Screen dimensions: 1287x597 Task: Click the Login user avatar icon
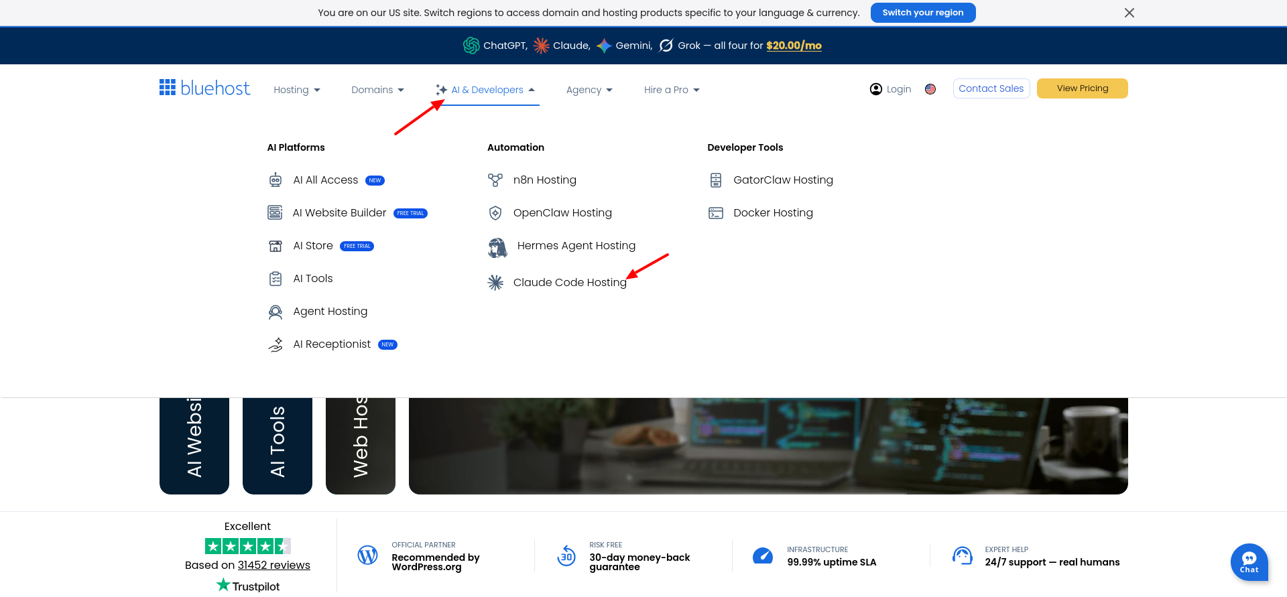tap(875, 89)
